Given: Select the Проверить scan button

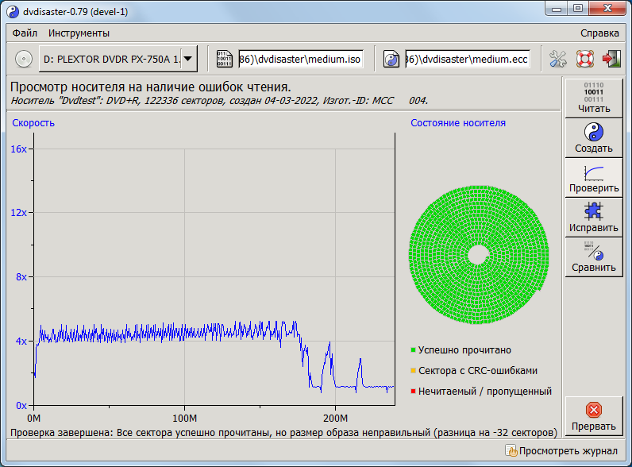Looking at the screenshot, I should point(594,177).
